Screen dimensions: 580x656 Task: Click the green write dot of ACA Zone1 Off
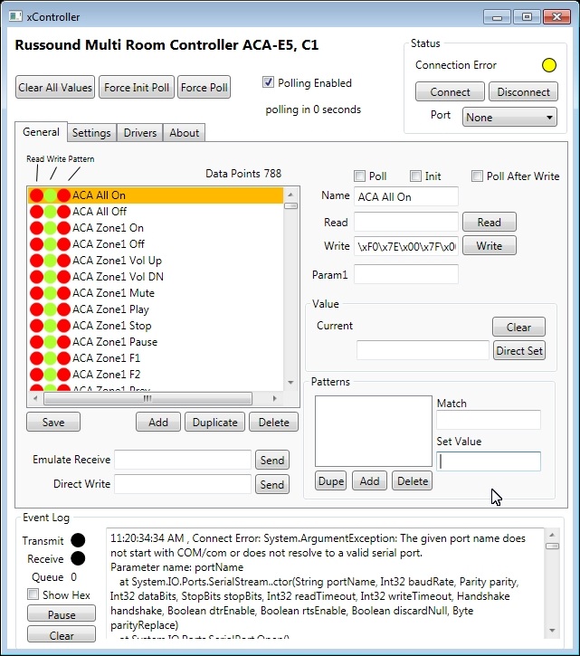tap(50, 244)
